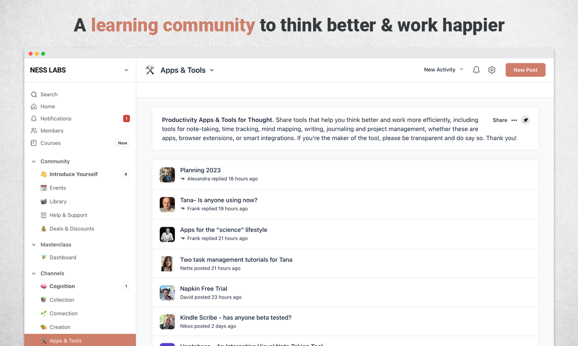
Task: Click the tools icon in the selected sidebar row
Action: tap(44, 341)
